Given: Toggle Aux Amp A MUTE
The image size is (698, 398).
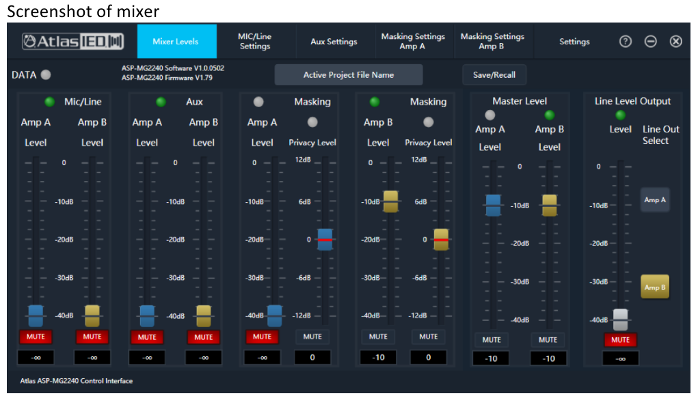Looking at the screenshot, I should point(147,337).
